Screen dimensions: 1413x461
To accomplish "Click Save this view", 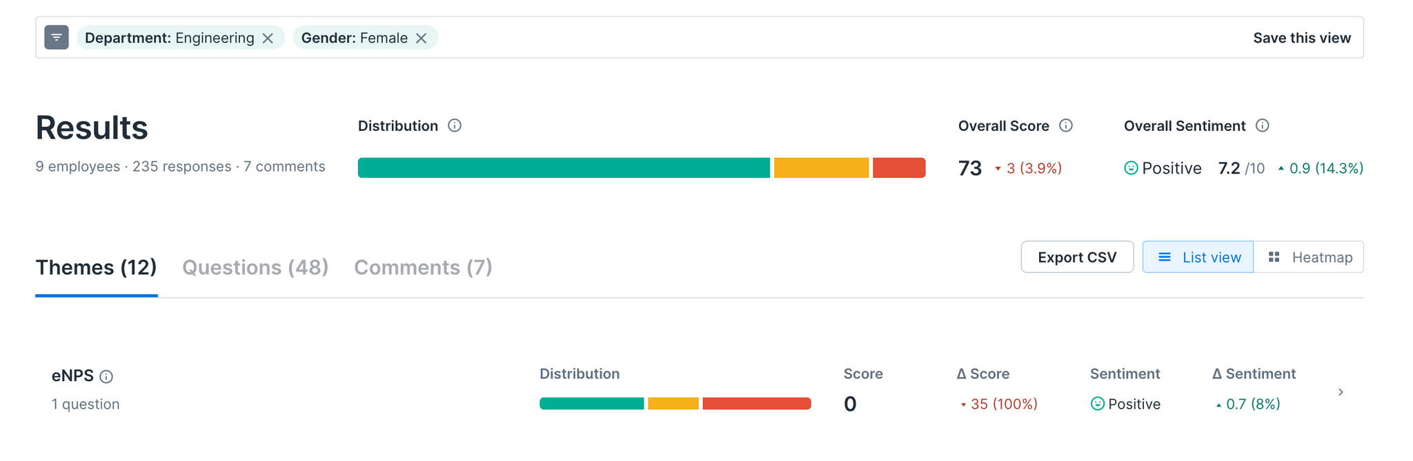I will coord(1302,38).
